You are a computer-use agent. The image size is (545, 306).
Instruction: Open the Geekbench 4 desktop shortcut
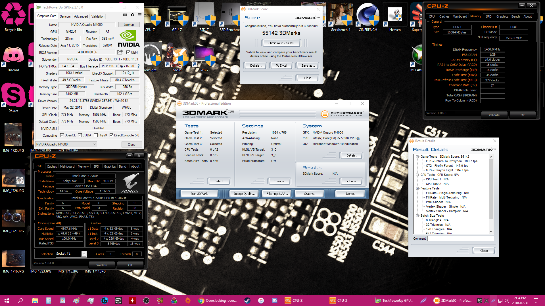click(x=341, y=17)
